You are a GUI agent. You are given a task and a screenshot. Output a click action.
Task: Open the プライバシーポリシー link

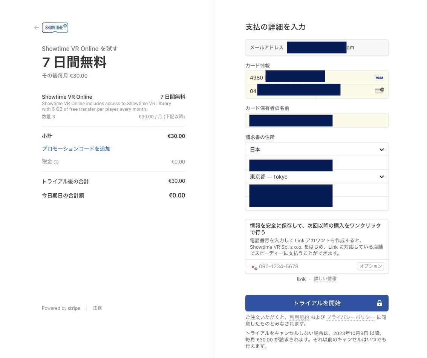350,317
